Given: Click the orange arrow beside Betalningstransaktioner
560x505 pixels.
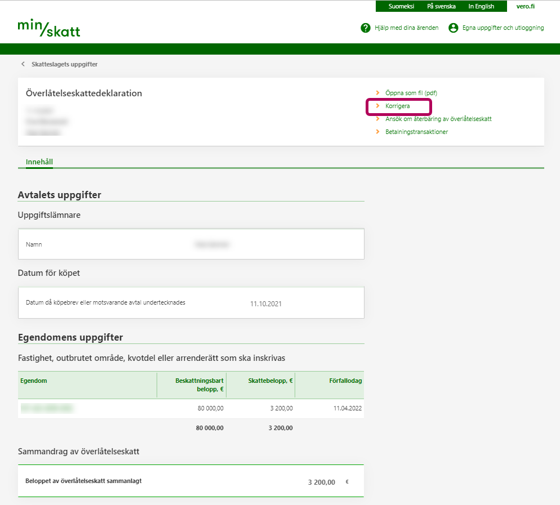Looking at the screenshot, I should tap(378, 132).
